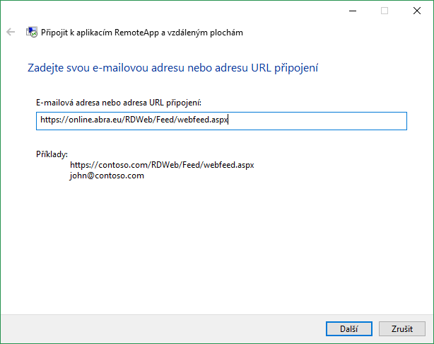Click the 'E-mailová adresa nebo adresa URL připojení' label
The height and width of the screenshot is (344, 434).
tap(119, 103)
